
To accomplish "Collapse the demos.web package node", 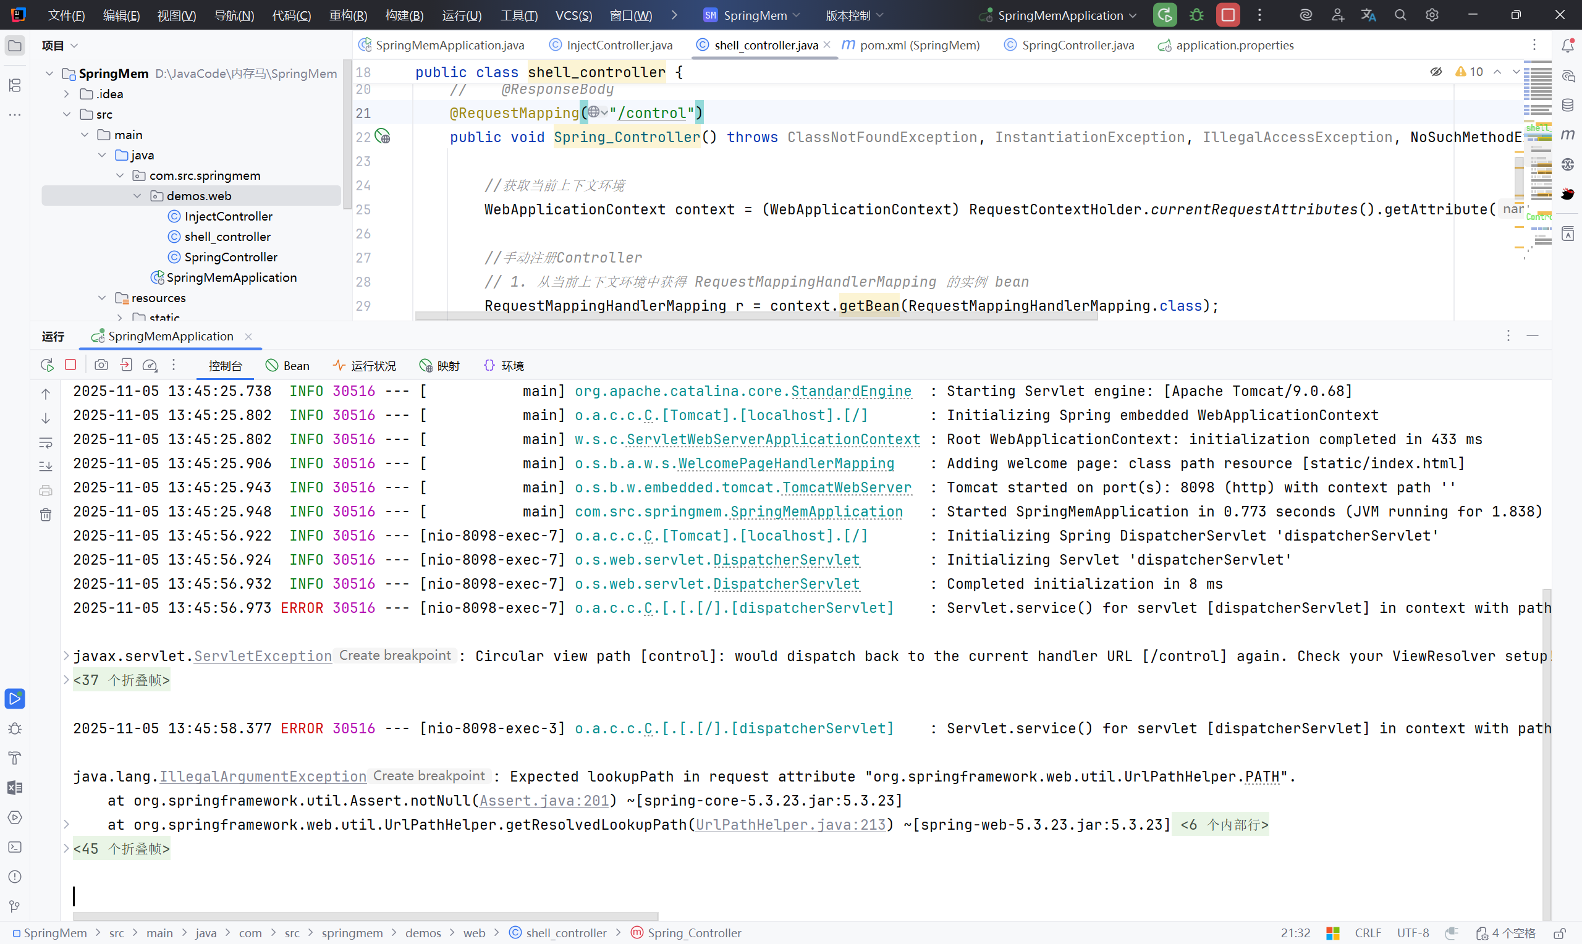I will [x=137, y=196].
